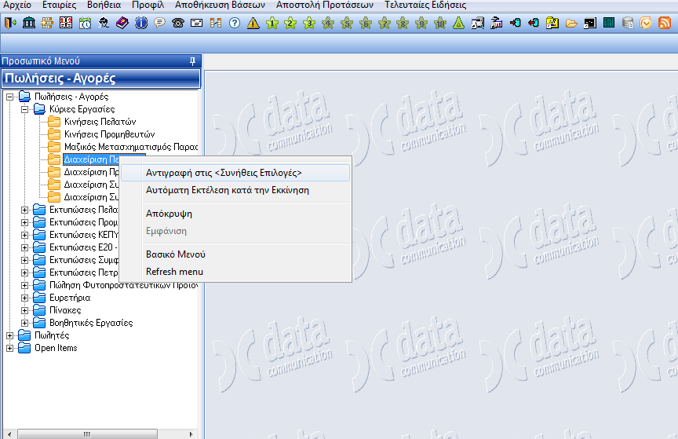Select Κινήσεις Προμηθευτών tree item

point(109,134)
